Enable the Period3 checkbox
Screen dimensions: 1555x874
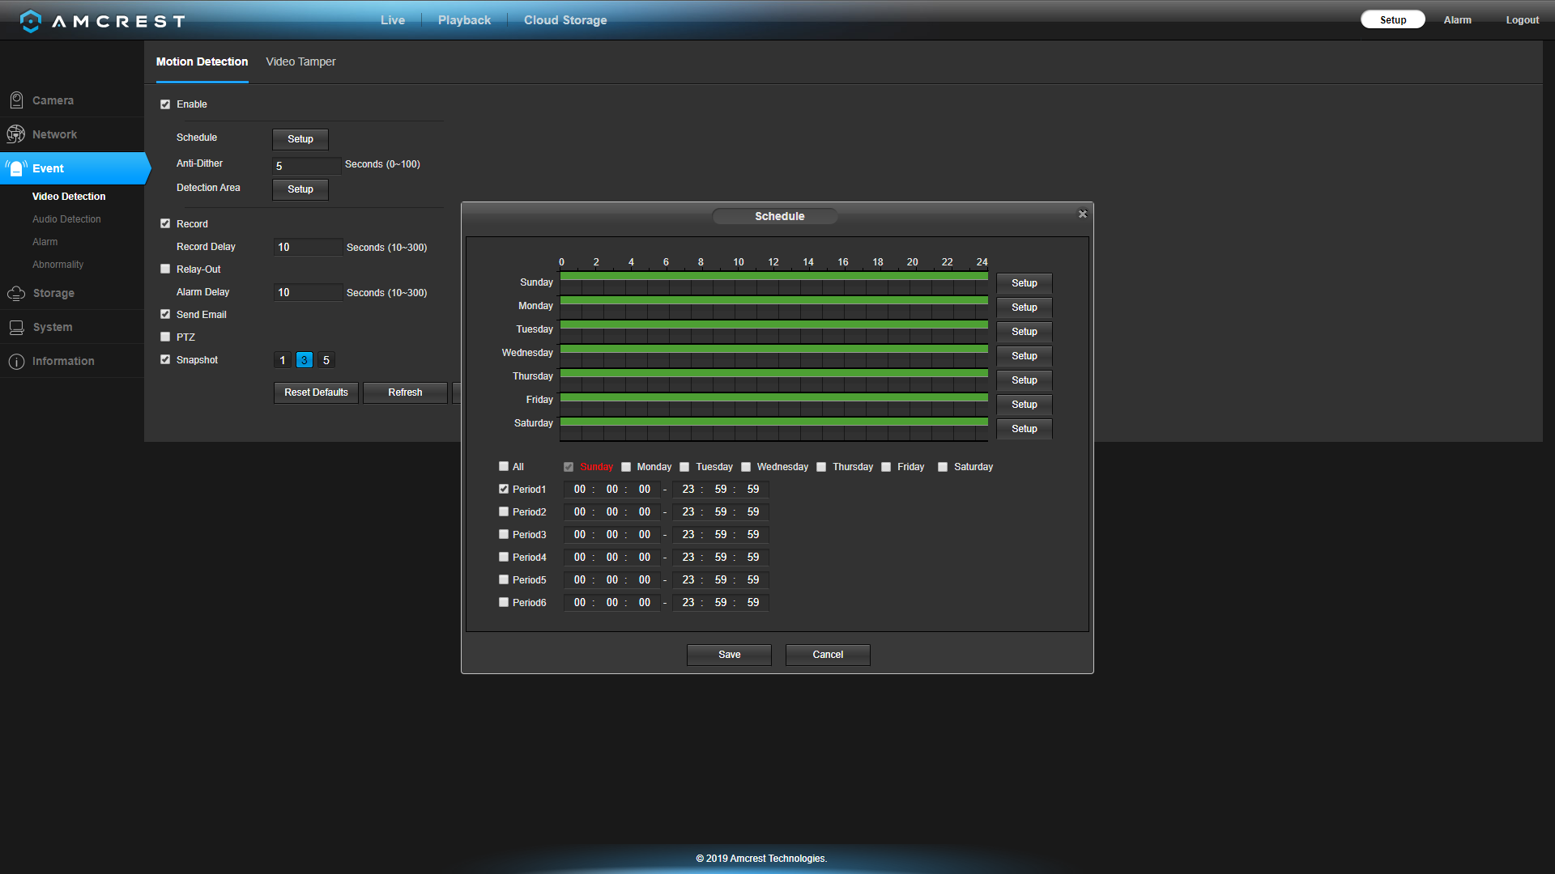coord(504,534)
